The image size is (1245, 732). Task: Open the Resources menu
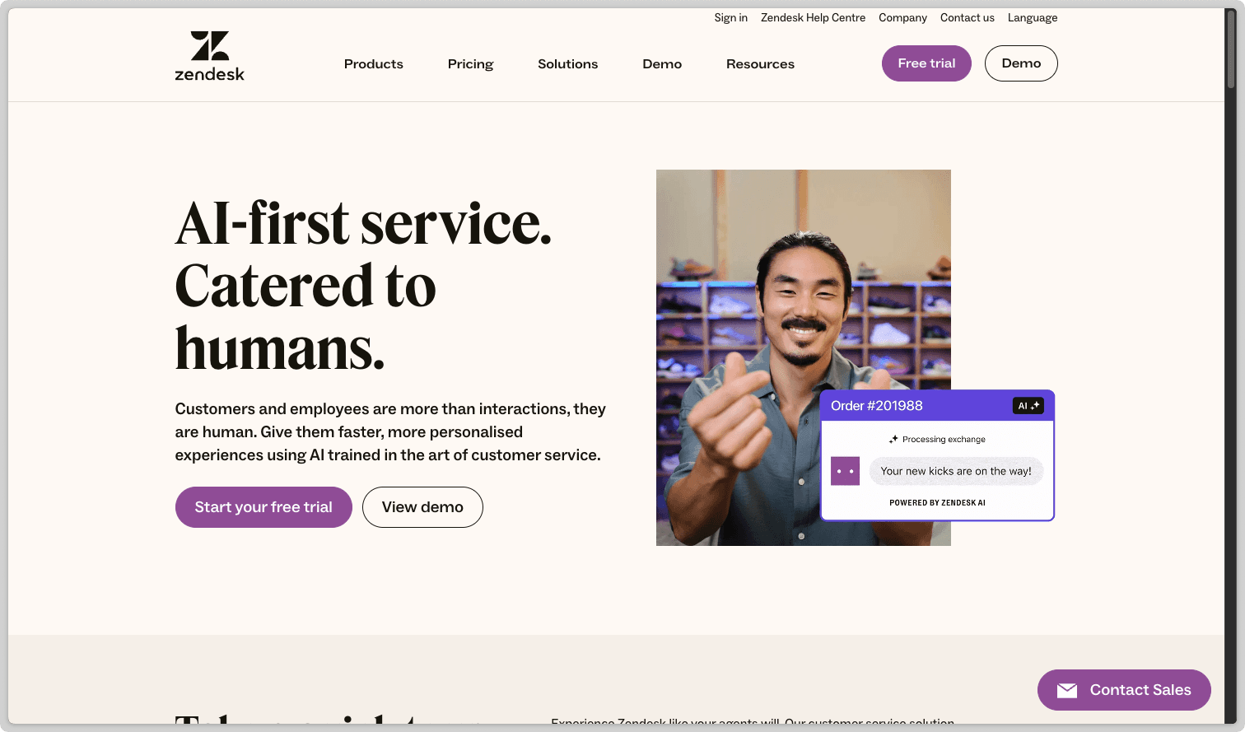(x=760, y=64)
